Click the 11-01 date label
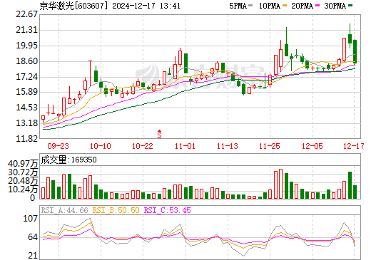Viewport: 371px width, 260px height. coord(185,146)
